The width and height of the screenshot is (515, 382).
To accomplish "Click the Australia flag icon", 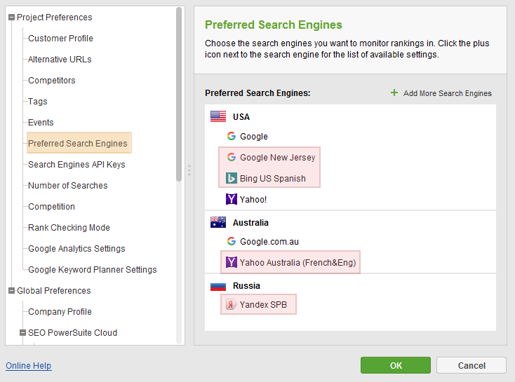I will [218, 222].
